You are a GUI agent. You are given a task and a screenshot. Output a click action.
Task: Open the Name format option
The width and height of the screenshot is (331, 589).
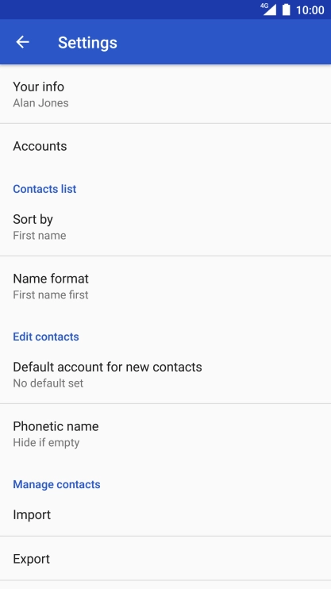click(165, 287)
